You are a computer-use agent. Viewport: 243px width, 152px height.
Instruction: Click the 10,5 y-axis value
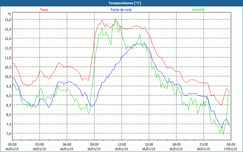9,67
